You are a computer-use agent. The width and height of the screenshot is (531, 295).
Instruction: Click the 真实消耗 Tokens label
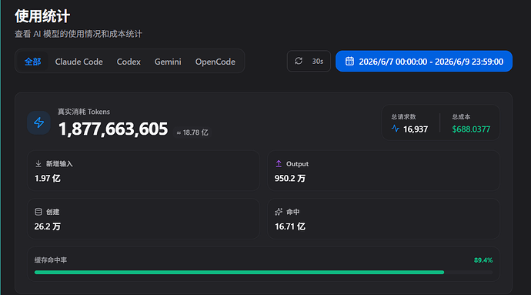84,112
